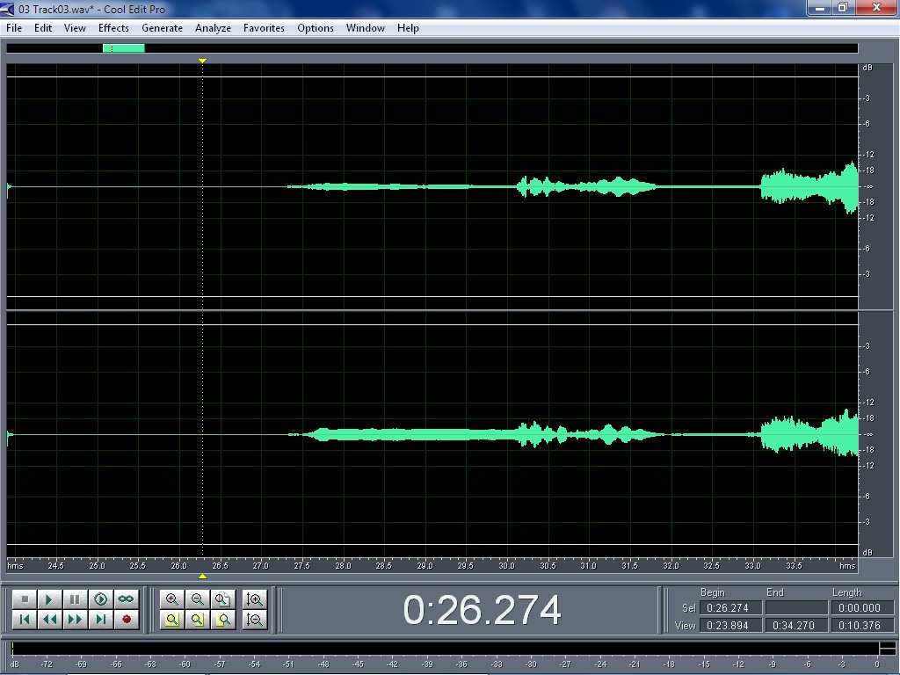Click the View Length field 0:10.376
This screenshot has height=675, width=900.
click(863, 625)
